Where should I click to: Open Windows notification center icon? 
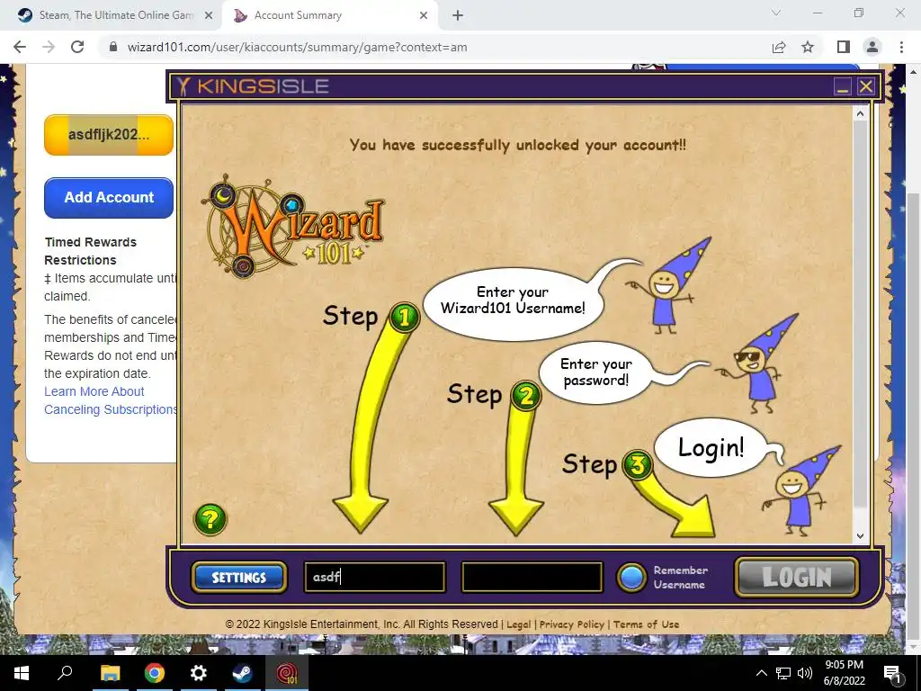tap(892, 673)
